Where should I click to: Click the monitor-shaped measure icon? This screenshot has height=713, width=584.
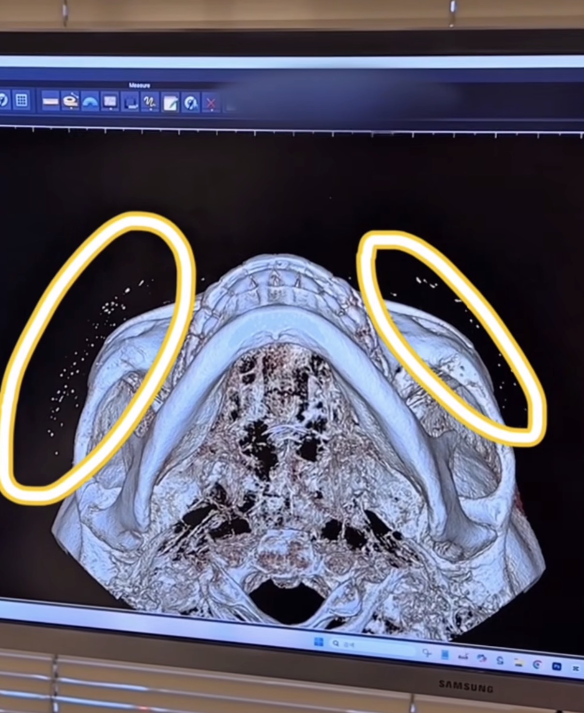pos(110,102)
